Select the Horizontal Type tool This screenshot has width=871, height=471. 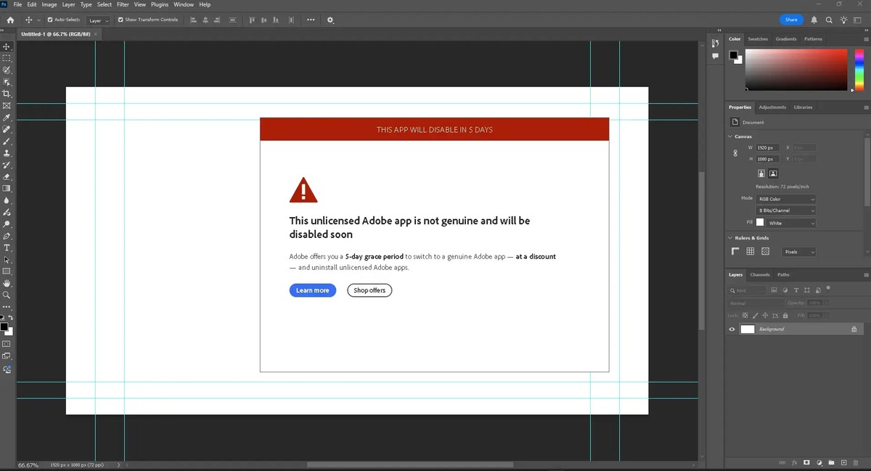pyautogui.click(x=7, y=248)
